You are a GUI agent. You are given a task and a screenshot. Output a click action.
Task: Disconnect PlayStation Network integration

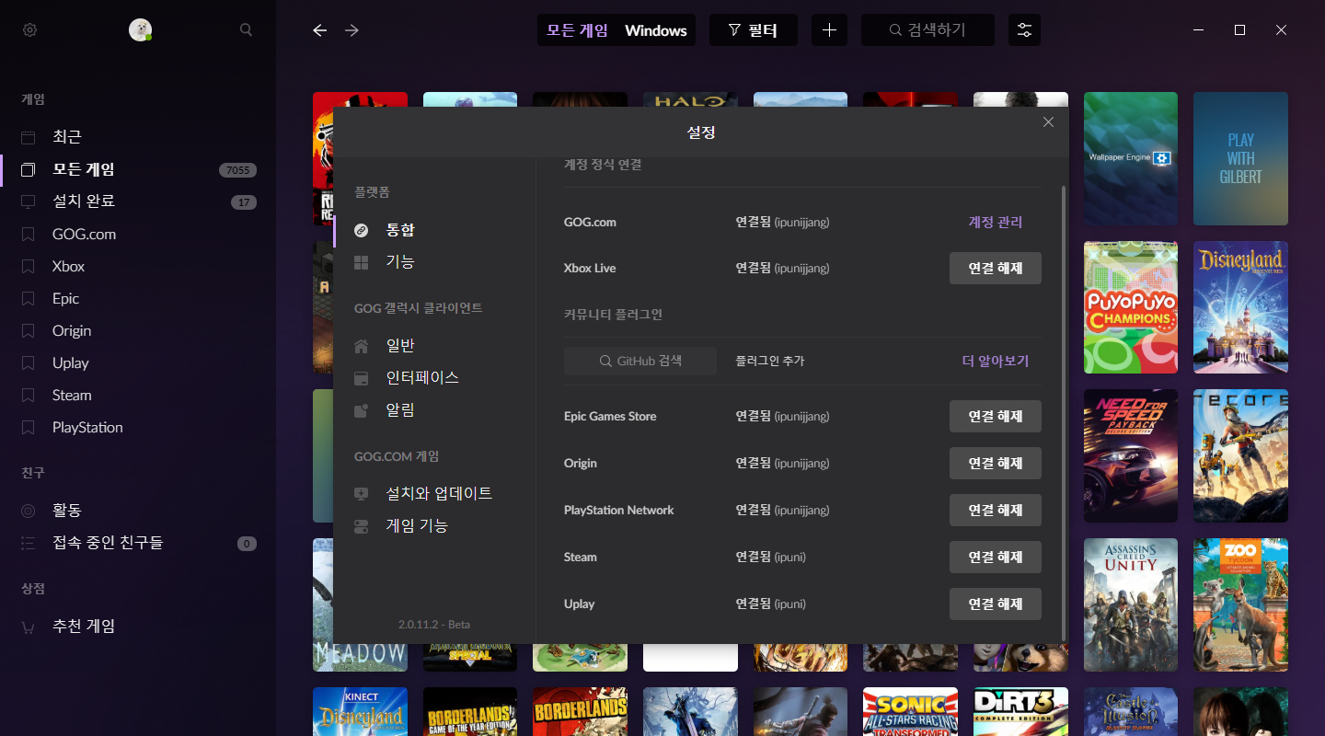(996, 511)
